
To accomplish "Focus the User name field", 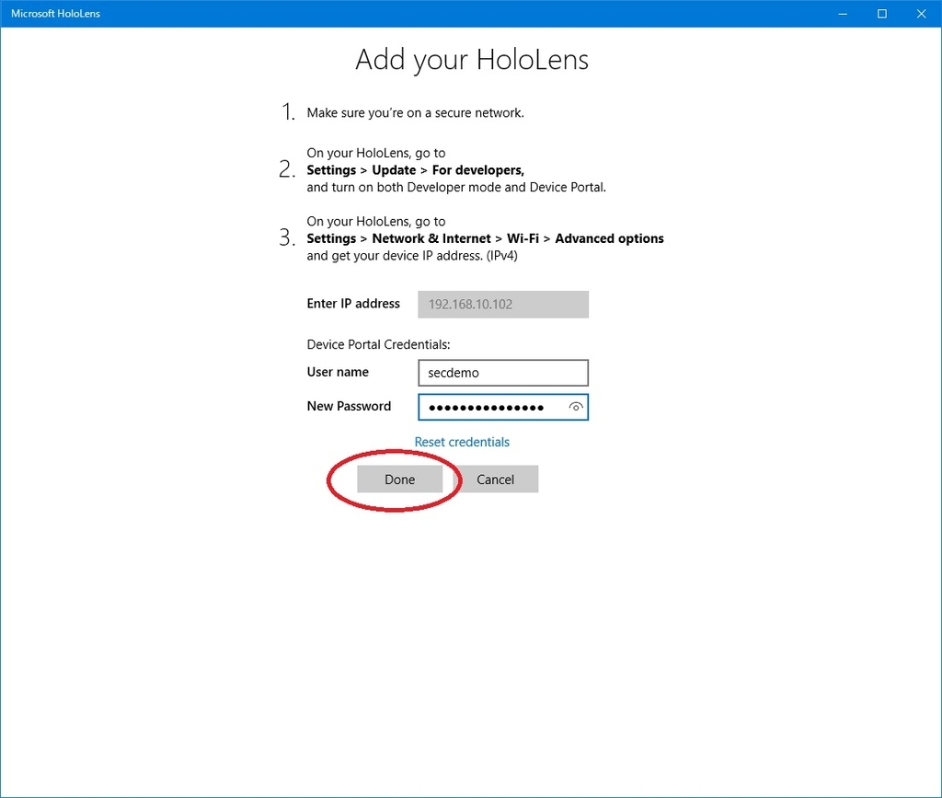I will point(503,373).
